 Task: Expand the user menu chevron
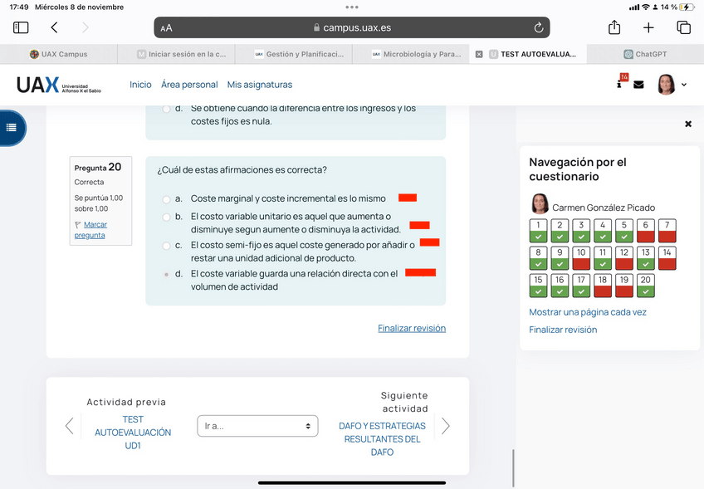(x=684, y=85)
